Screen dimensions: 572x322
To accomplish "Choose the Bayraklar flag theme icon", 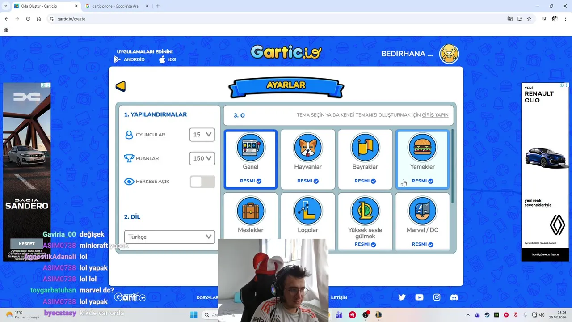I will [x=365, y=148].
